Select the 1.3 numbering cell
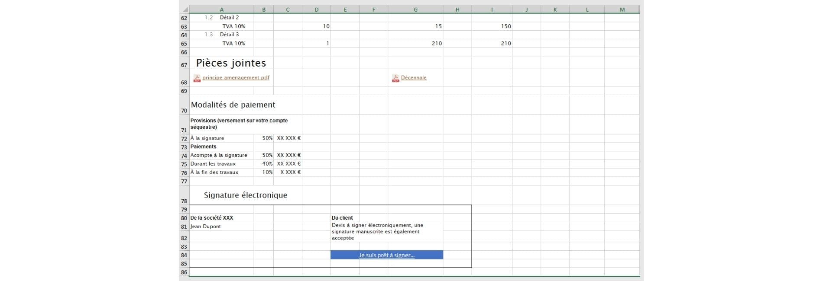The width and height of the screenshot is (823, 281). point(209,35)
